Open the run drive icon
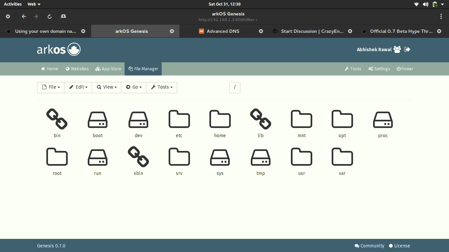Screen dimensions: 449x252 (98, 157)
